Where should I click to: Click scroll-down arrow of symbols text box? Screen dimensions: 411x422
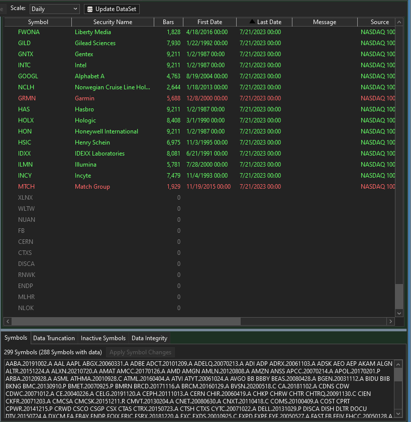[398, 413]
